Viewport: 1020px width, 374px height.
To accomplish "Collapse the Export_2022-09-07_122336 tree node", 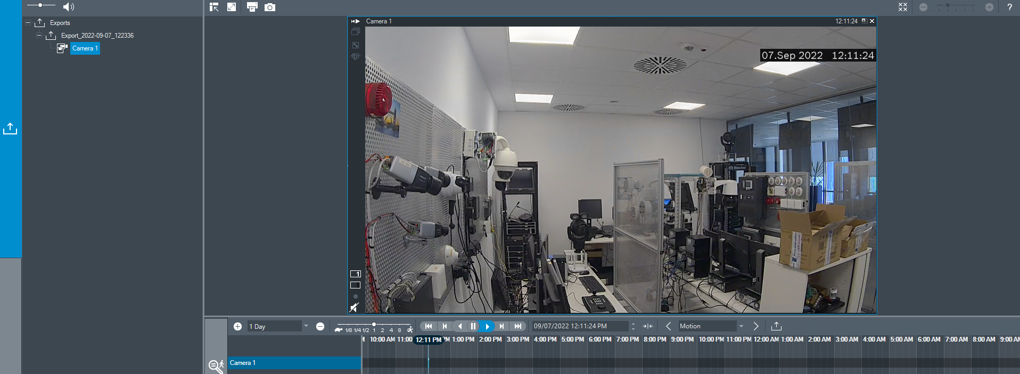I will 39,36.
